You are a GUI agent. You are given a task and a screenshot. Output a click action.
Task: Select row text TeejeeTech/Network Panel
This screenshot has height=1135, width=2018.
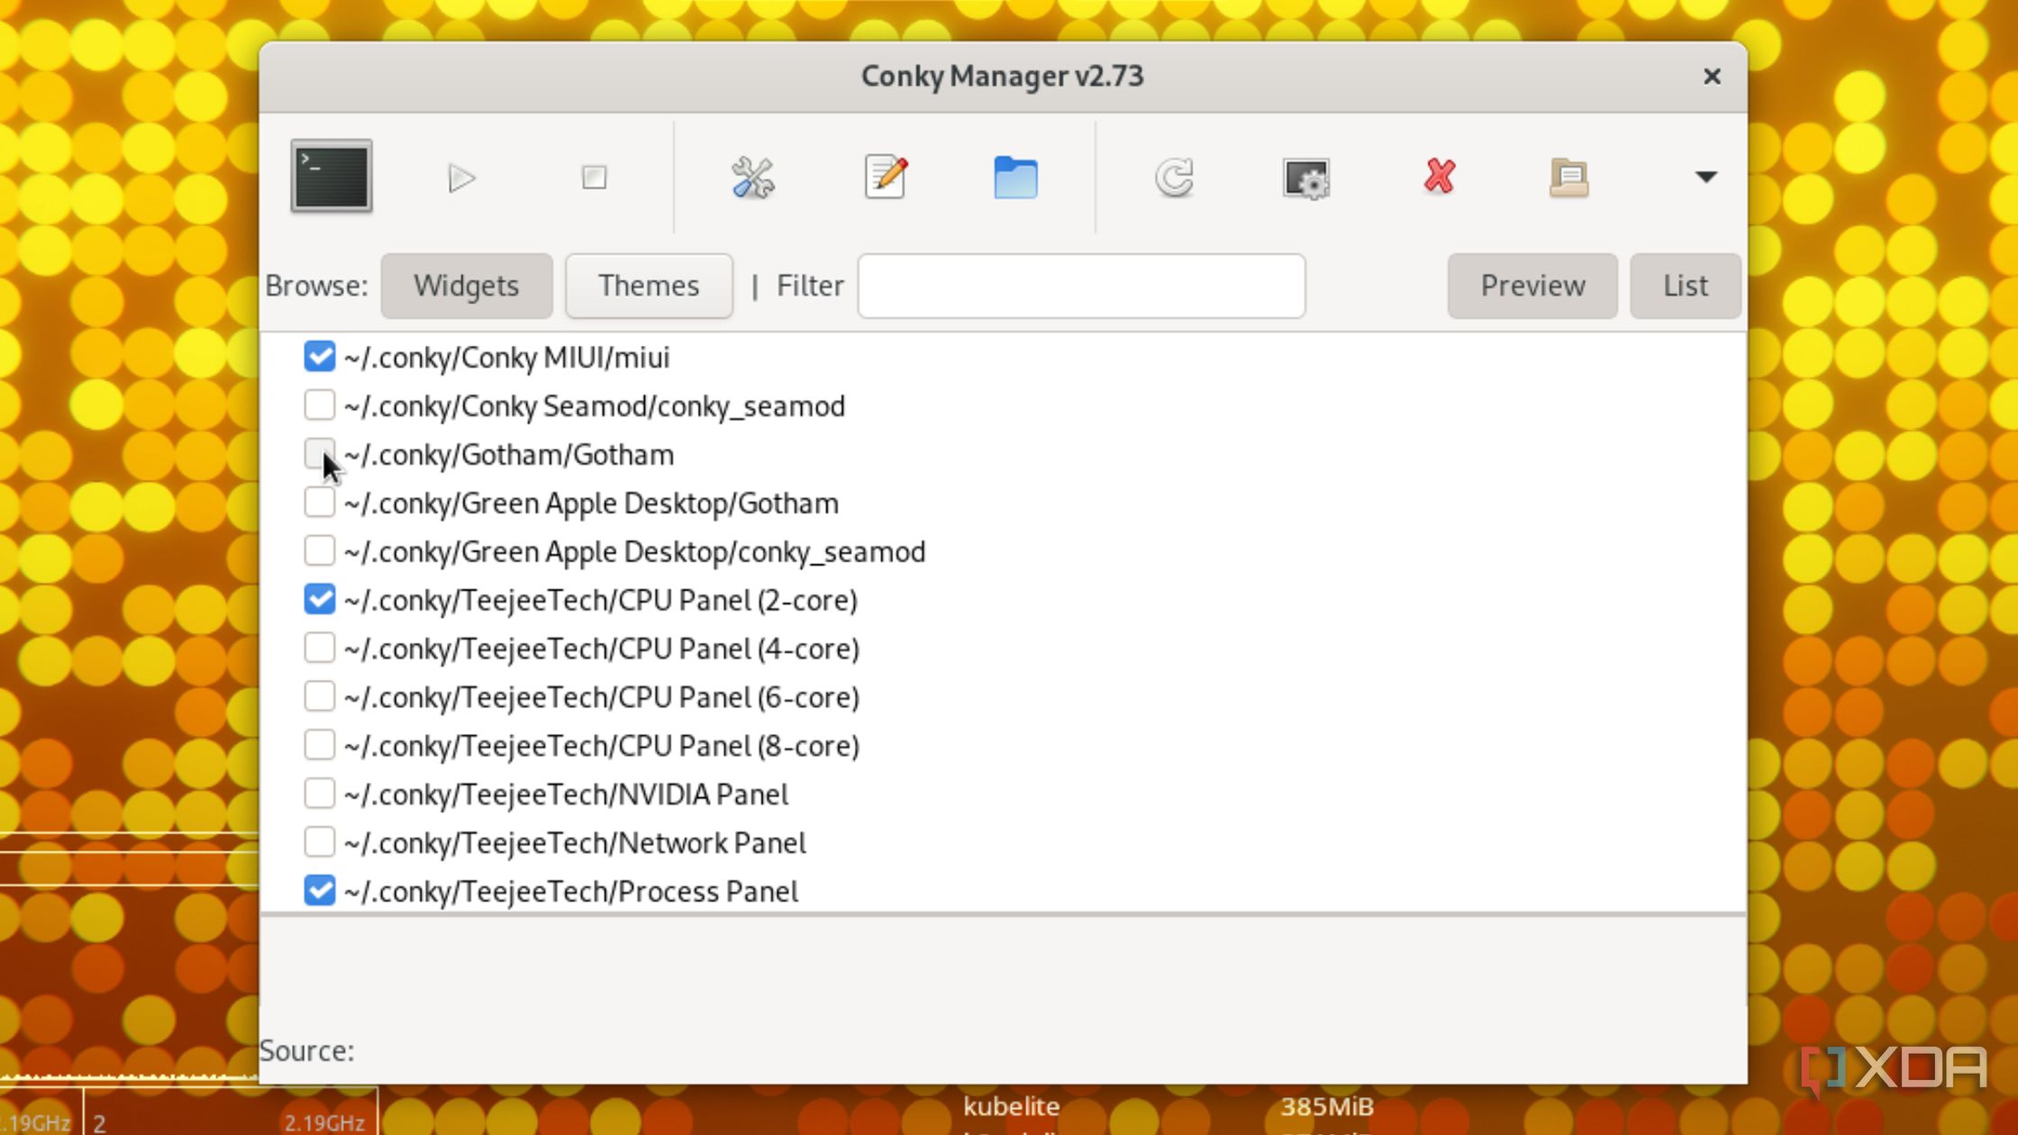point(633,844)
